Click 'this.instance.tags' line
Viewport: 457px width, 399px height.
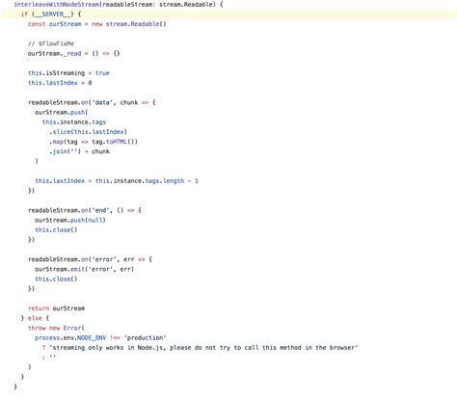[74, 122]
